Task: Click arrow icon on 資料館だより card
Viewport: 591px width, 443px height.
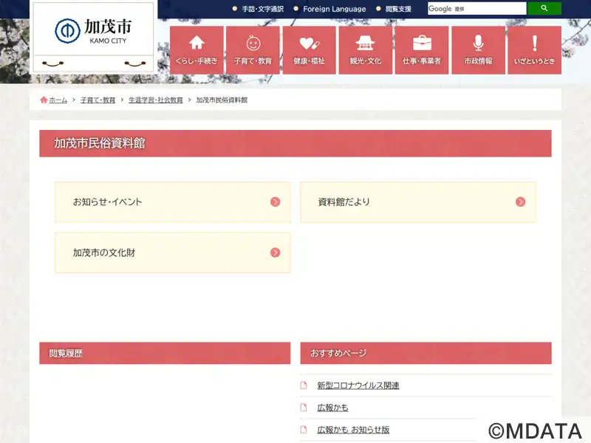Action: pyautogui.click(x=521, y=202)
